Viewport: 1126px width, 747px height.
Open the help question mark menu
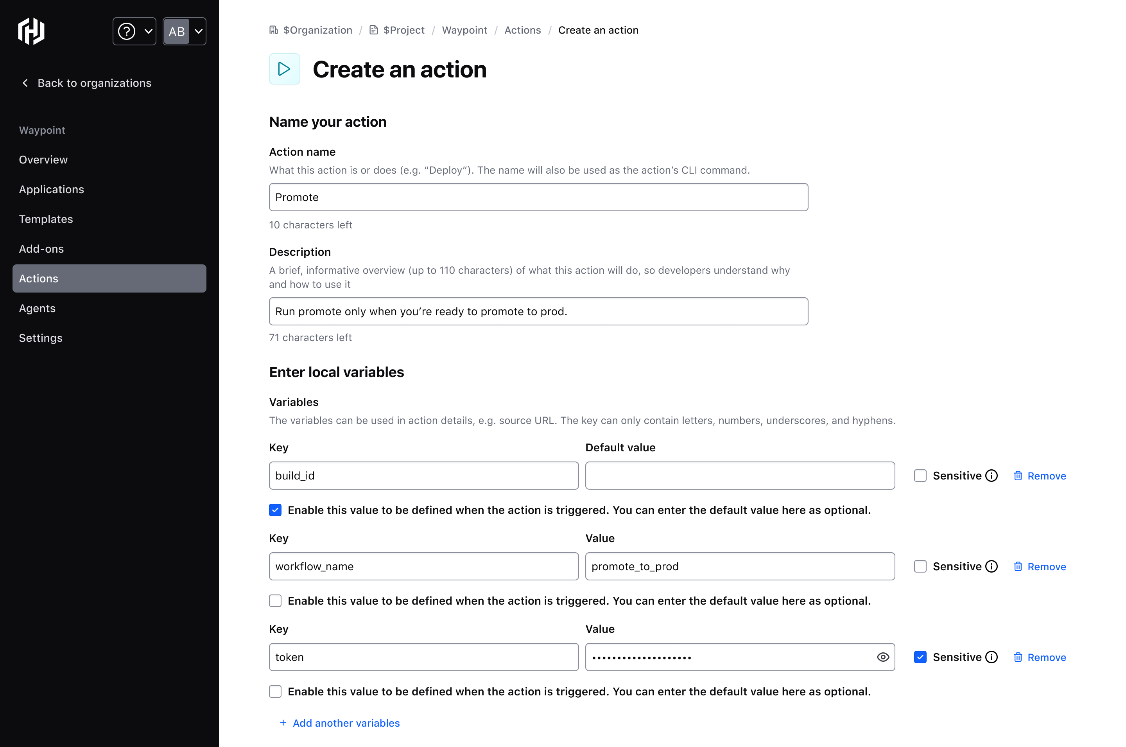coord(134,31)
